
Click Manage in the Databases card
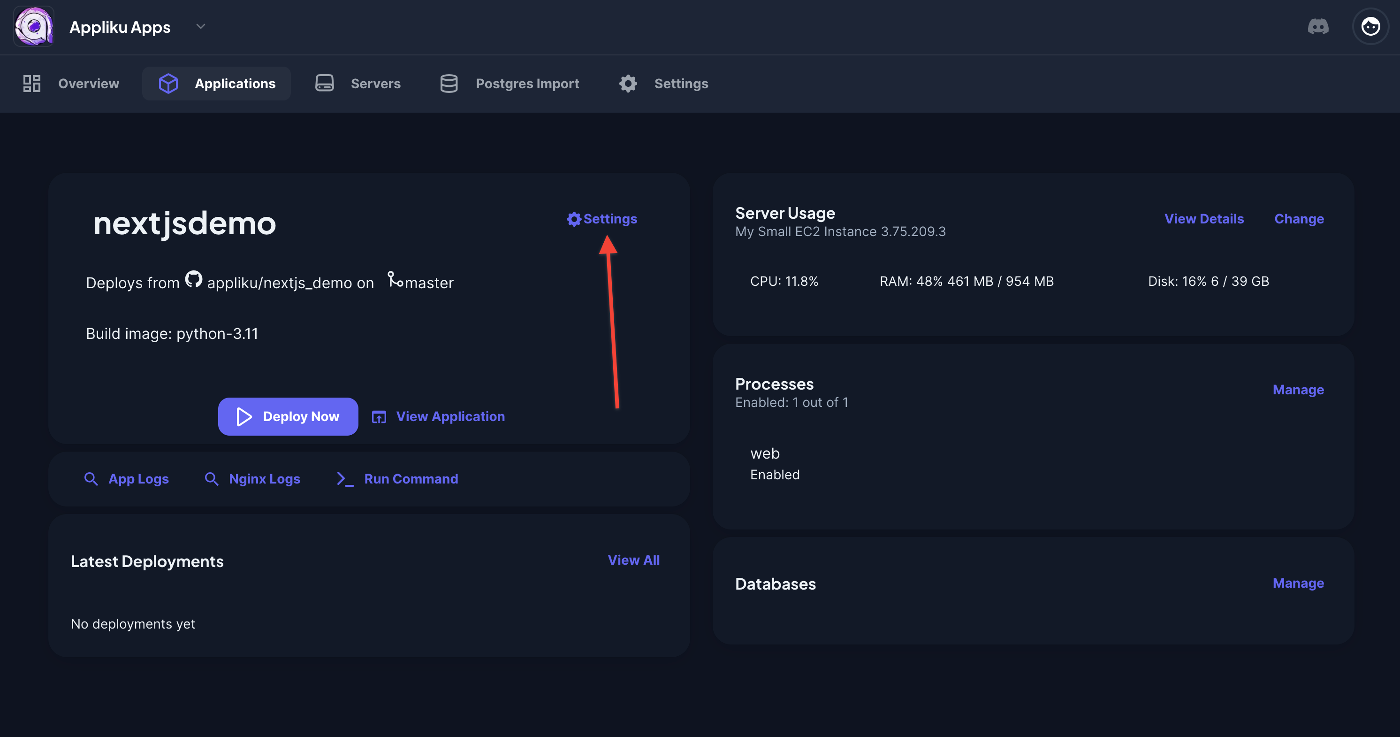(1298, 583)
